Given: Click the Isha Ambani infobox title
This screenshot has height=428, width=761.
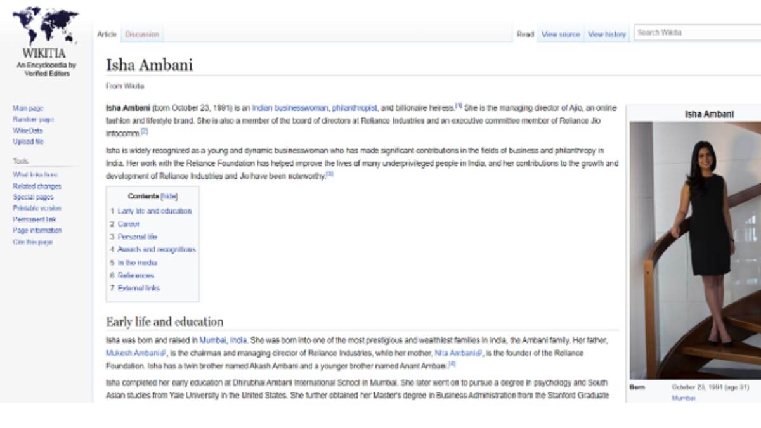Looking at the screenshot, I should pyautogui.click(x=709, y=114).
